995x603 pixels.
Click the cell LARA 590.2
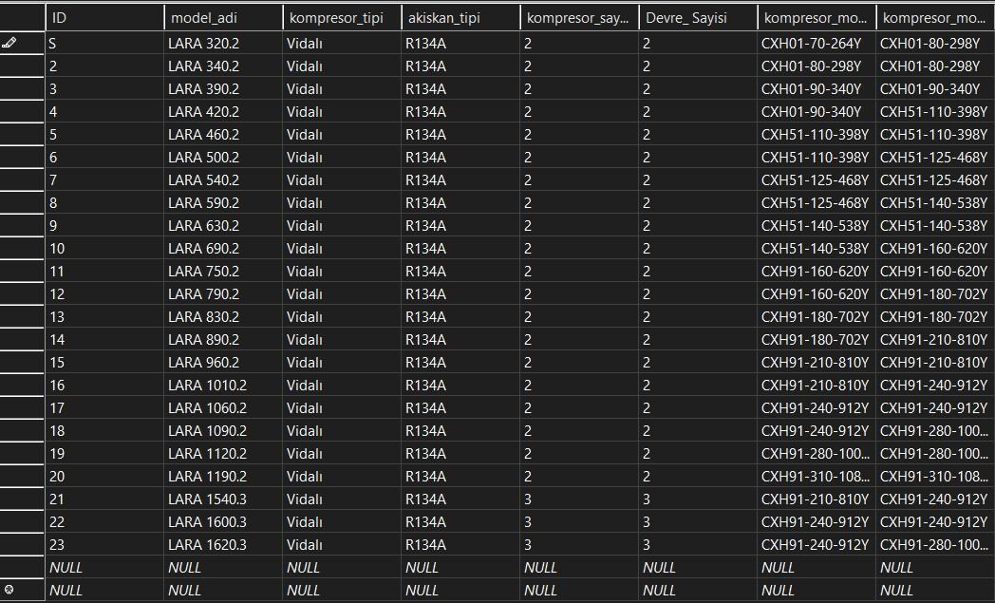(223, 203)
